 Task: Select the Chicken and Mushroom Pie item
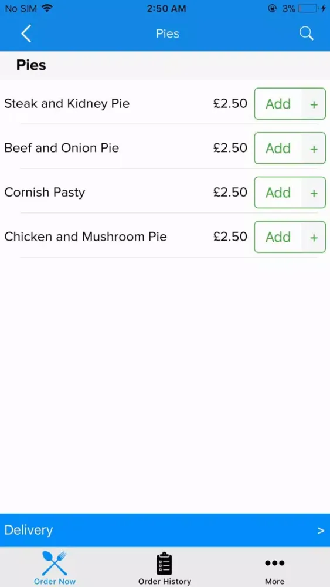tap(85, 237)
